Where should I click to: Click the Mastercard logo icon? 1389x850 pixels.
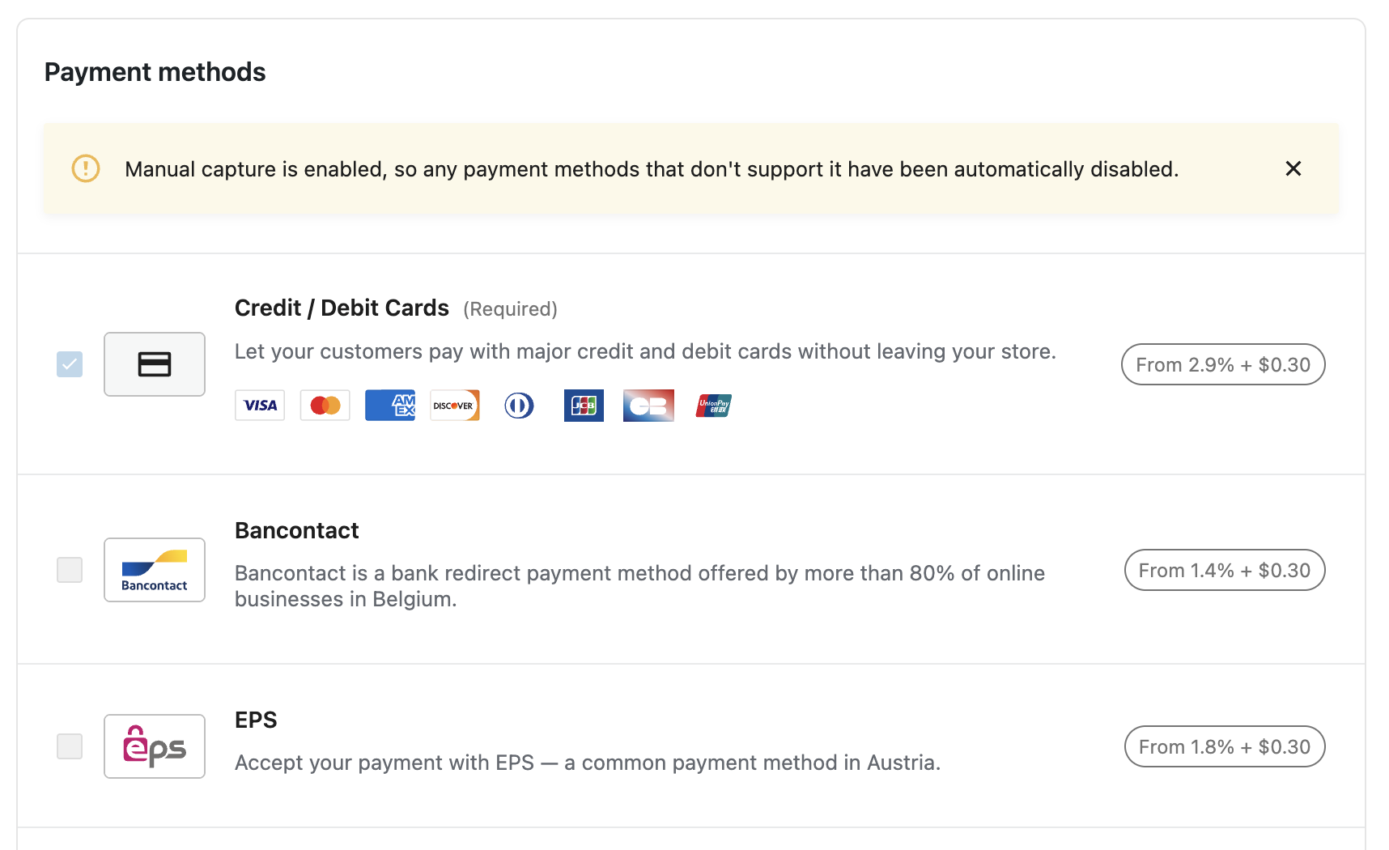tap(325, 406)
